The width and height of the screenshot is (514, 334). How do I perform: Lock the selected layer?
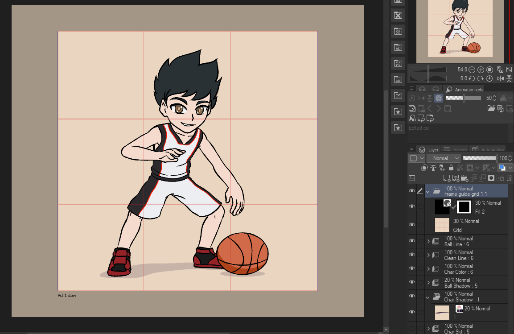(x=451, y=167)
